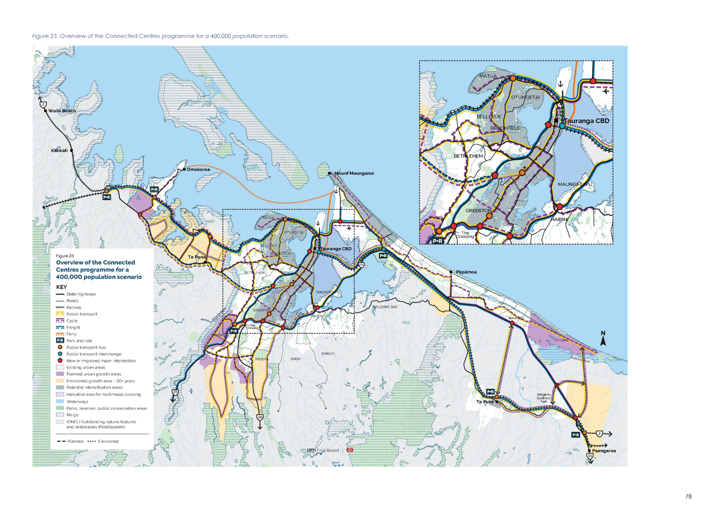Click the Highway 2 shield near Paengaroa
724x505 pixels.
pos(599,434)
